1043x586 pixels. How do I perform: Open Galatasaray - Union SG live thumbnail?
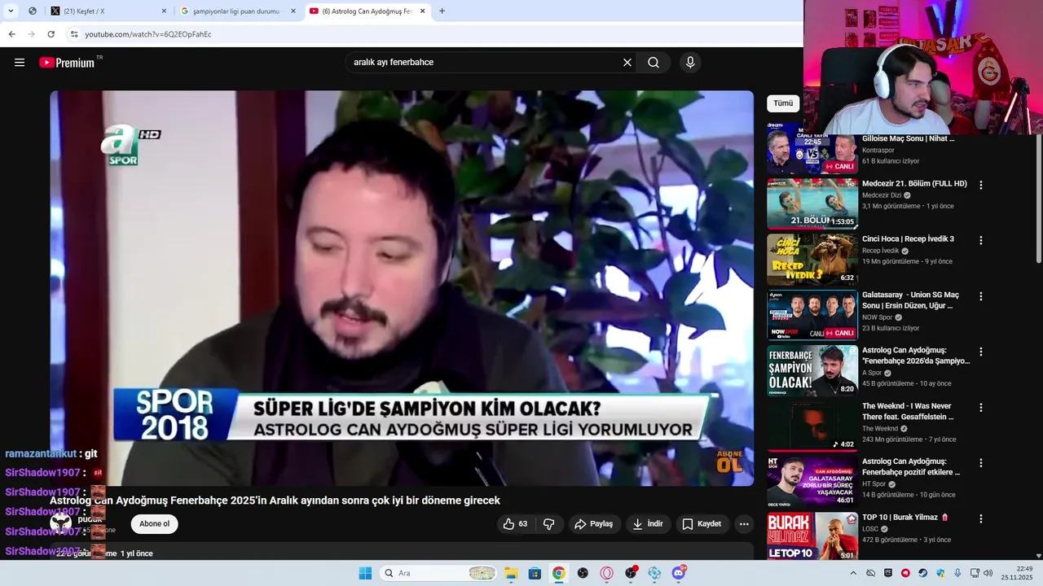tap(812, 315)
